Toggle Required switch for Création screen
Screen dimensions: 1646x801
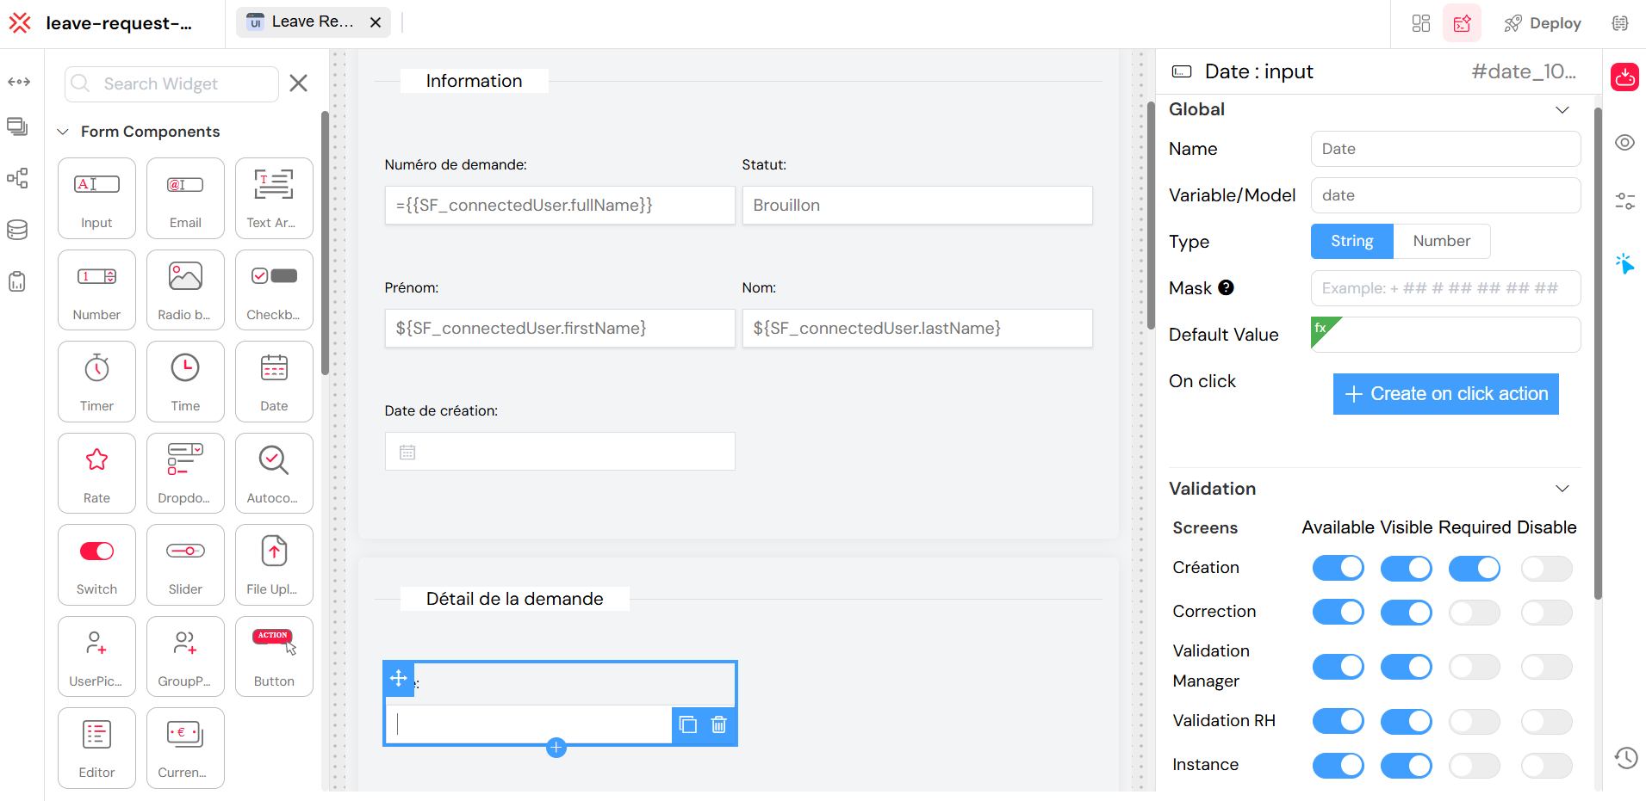[x=1474, y=569]
